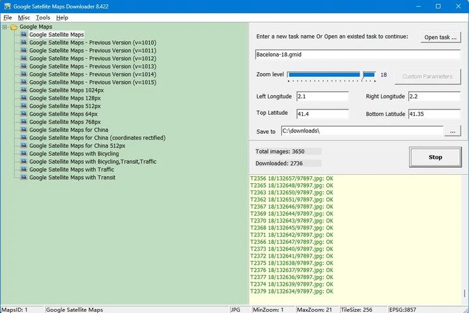Click the icon of the China coordinates rectified row
The image size is (469, 313).
23,138
